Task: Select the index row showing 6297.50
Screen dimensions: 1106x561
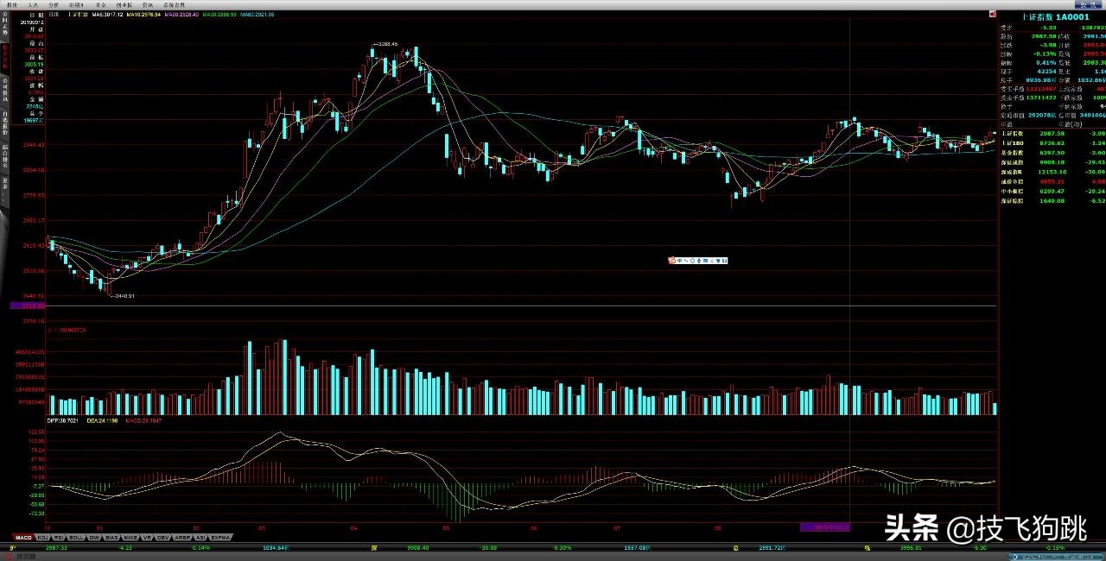Action: point(1052,152)
